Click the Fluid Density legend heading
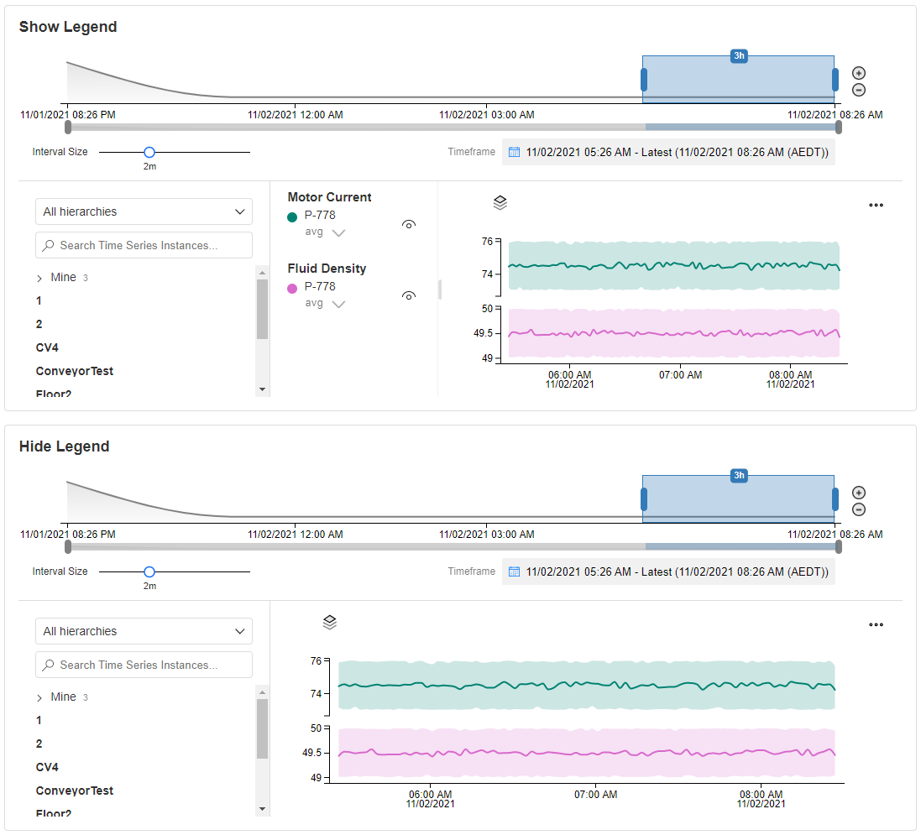This screenshot has height=835, width=921. pos(327,269)
